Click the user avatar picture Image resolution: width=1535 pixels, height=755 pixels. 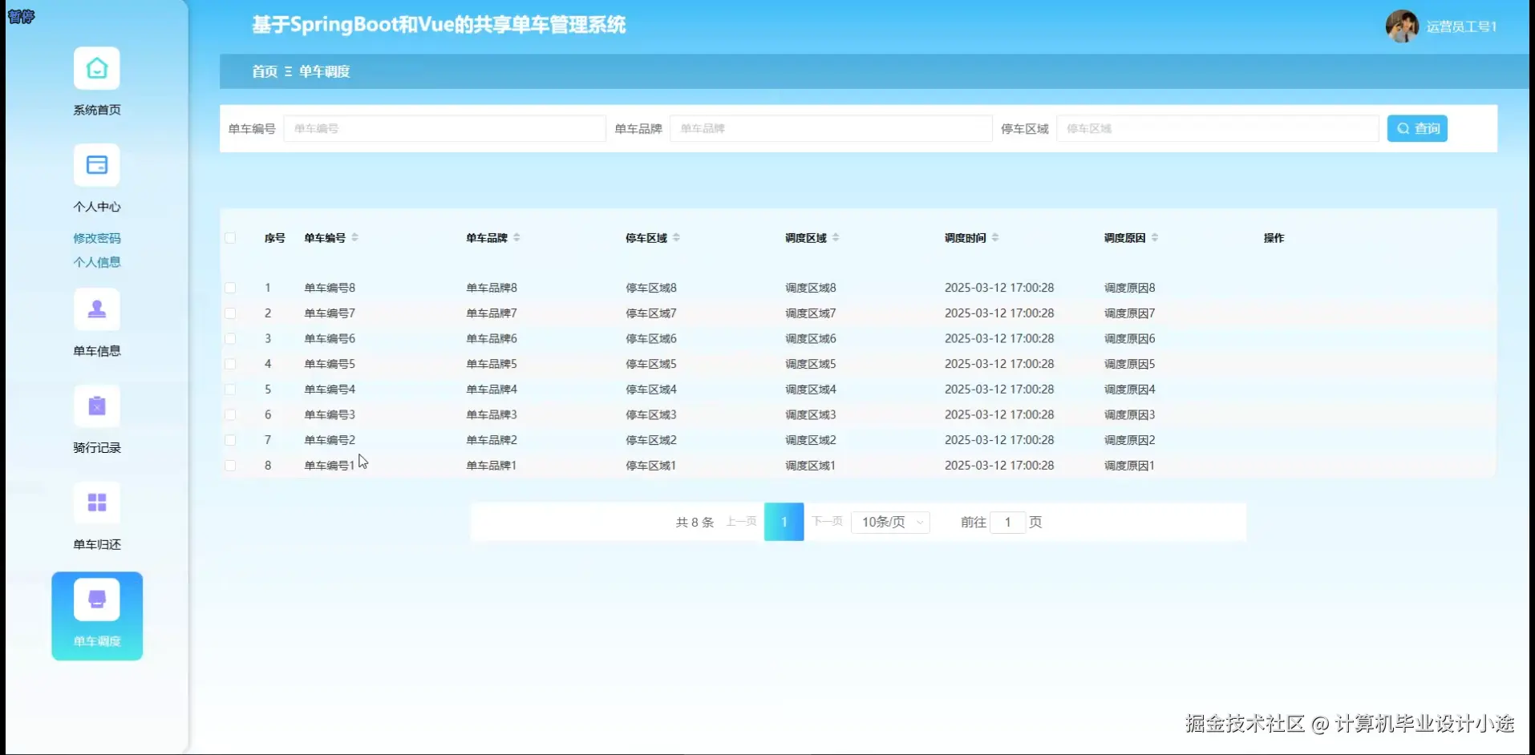pyautogui.click(x=1402, y=26)
